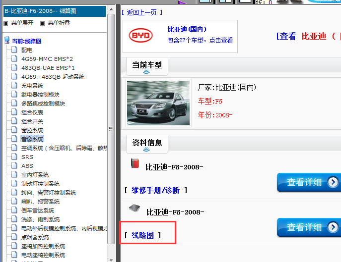Click the 厂家:比亚迪(国内) text

tap(227, 87)
